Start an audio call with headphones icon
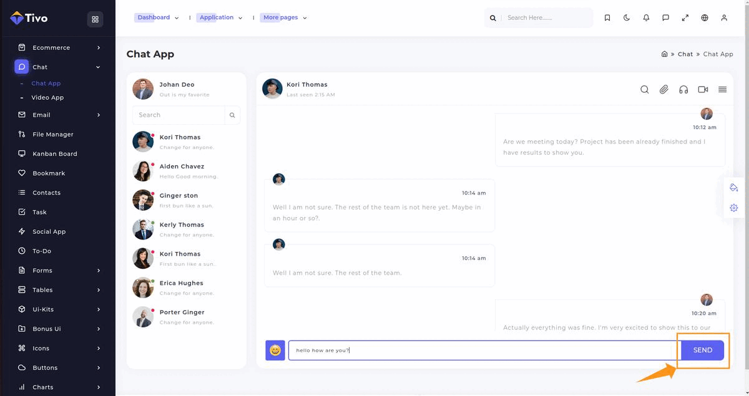 point(683,90)
